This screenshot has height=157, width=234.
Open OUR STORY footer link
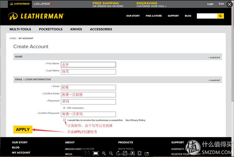click(x=20, y=142)
